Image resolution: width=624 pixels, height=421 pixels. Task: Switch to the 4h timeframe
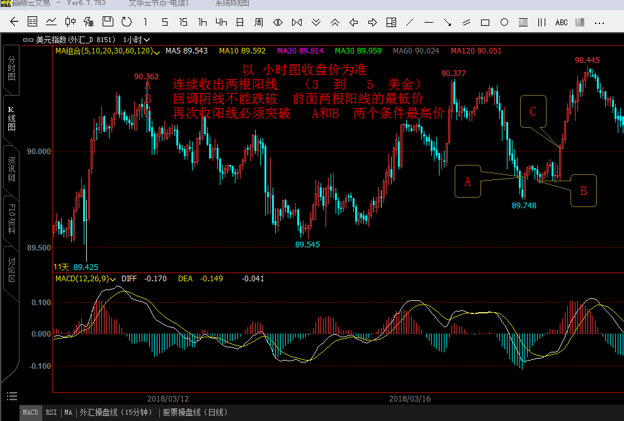click(x=221, y=23)
